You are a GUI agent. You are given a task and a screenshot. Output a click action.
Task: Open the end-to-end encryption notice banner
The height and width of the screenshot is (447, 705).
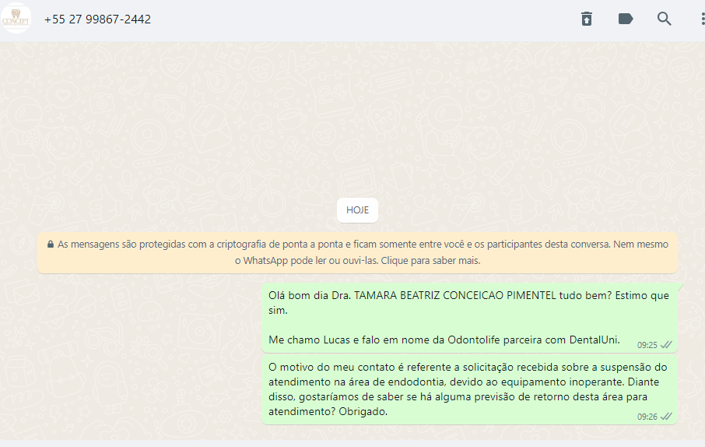pos(357,252)
